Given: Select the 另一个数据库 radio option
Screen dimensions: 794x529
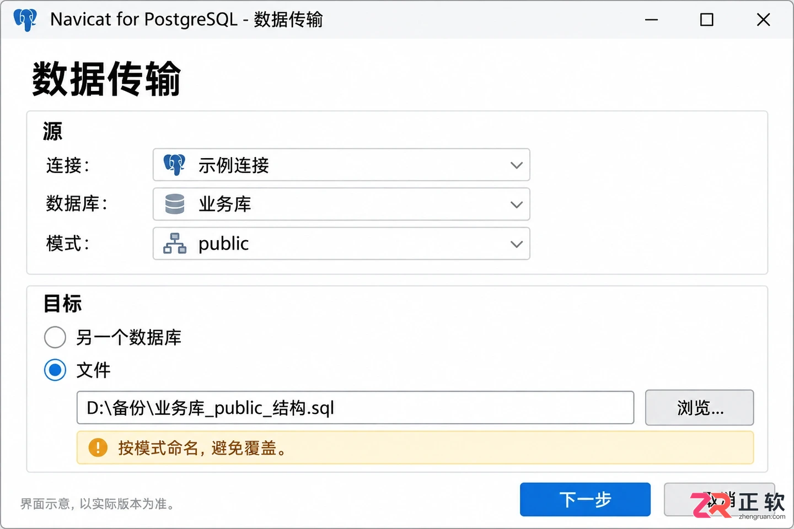Looking at the screenshot, I should click(x=55, y=337).
